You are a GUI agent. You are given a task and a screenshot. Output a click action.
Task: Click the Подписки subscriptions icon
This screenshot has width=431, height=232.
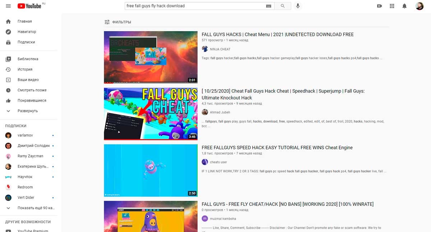(x=9, y=42)
